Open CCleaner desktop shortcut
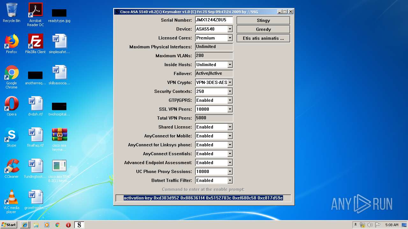408x229 pixels. [x=11, y=169]
